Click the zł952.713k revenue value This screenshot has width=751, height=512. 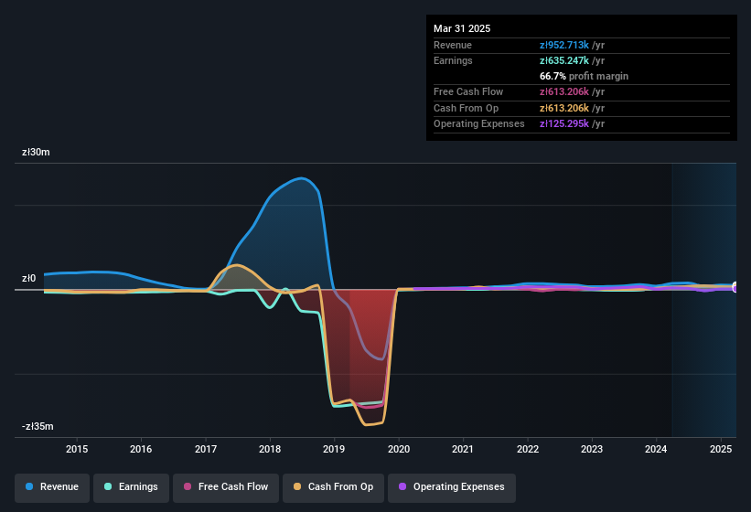tap(564, 45)
